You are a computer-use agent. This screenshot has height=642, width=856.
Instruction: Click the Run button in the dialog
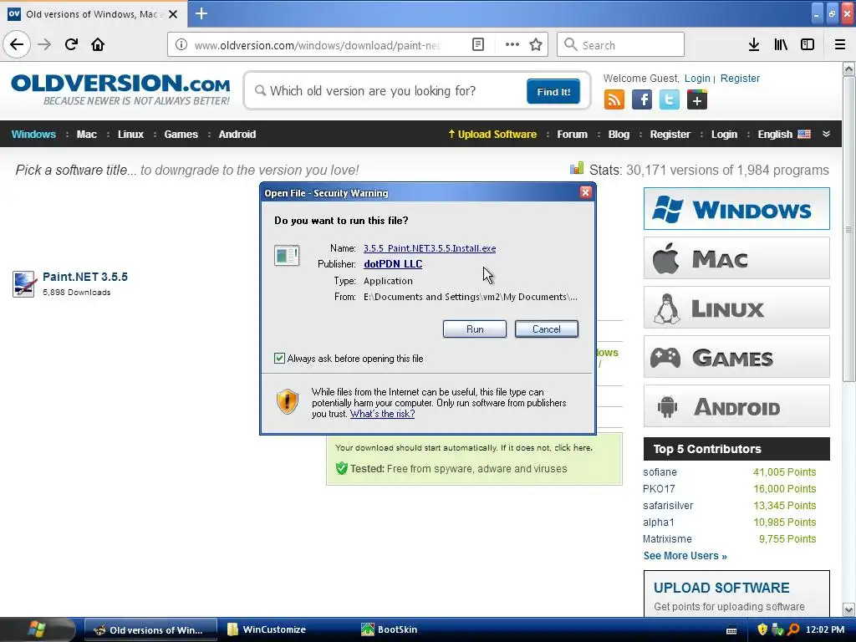click(475, 329)
